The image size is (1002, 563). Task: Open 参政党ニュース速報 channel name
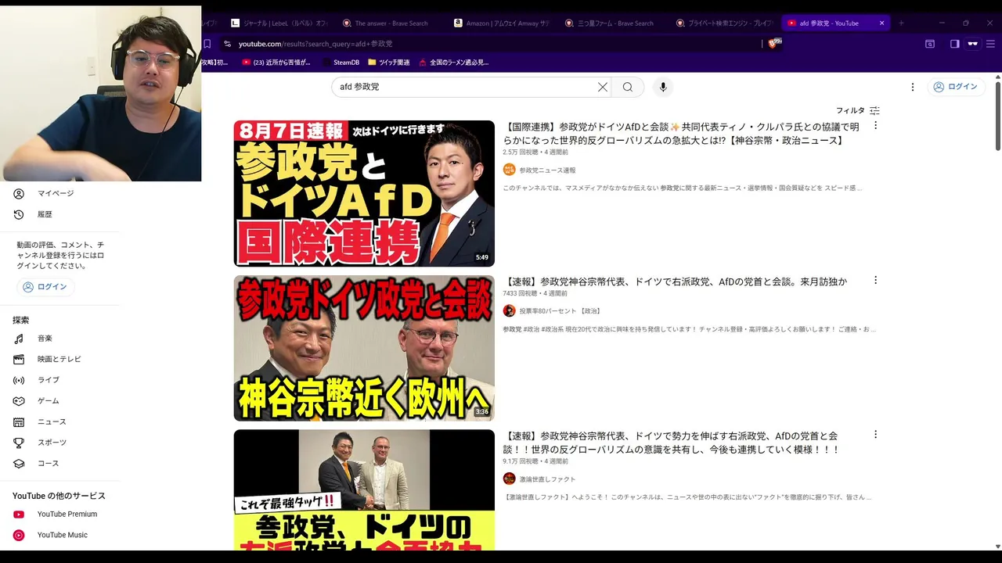click(547, 170)
